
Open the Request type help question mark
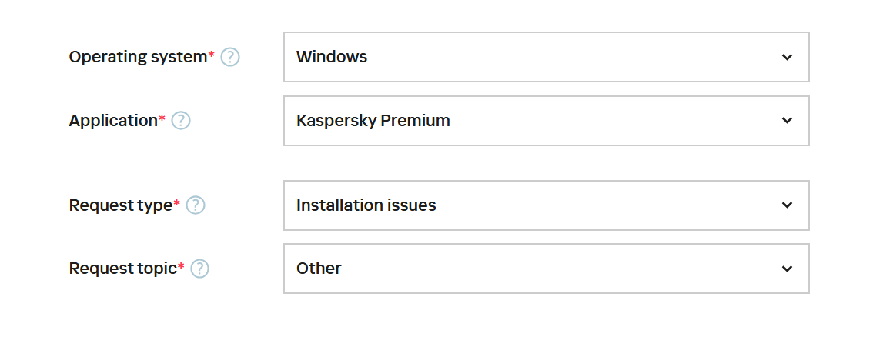click(x=196, y=205)
